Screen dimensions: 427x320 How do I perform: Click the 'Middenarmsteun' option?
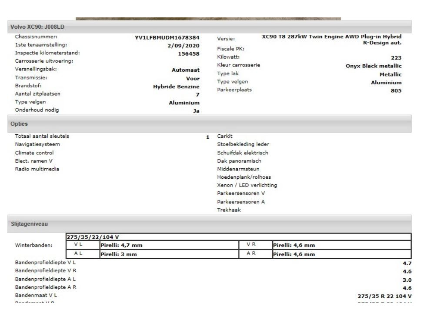point(238,169)
